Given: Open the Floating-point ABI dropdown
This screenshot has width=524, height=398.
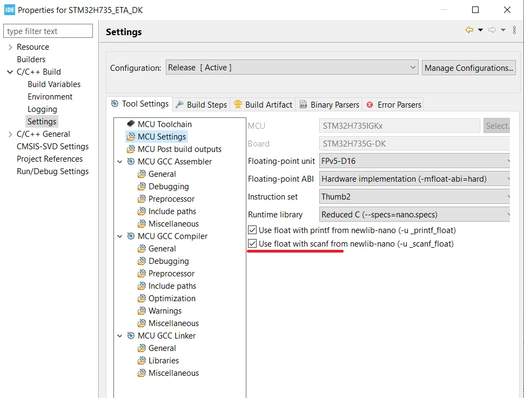Looking at the screenshot, I should pyautogui.click(x=415, y=179).
